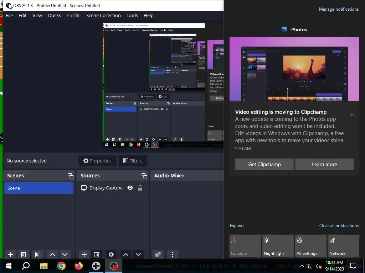Remove selected scene using trash icon
This screenshot has height=273, width=365.
point(23,255)
